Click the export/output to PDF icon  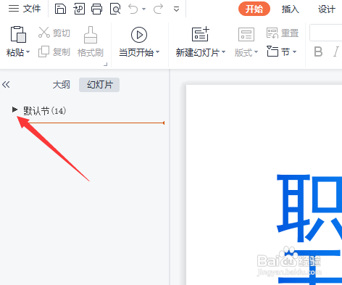coord(79,9)
